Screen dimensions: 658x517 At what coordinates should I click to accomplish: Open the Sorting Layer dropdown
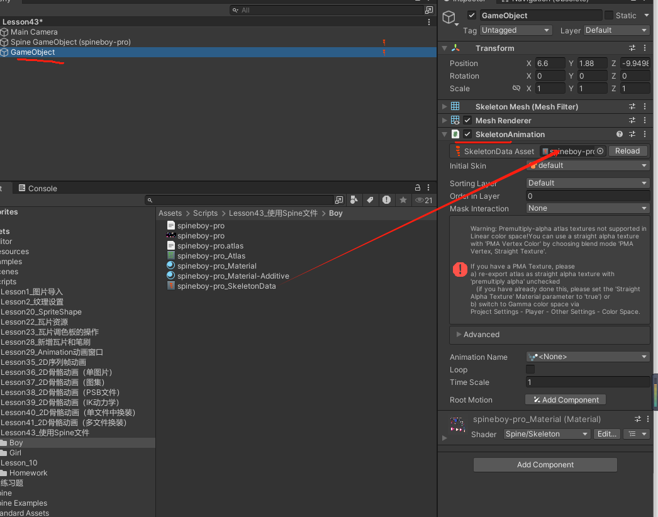[588, 183]
